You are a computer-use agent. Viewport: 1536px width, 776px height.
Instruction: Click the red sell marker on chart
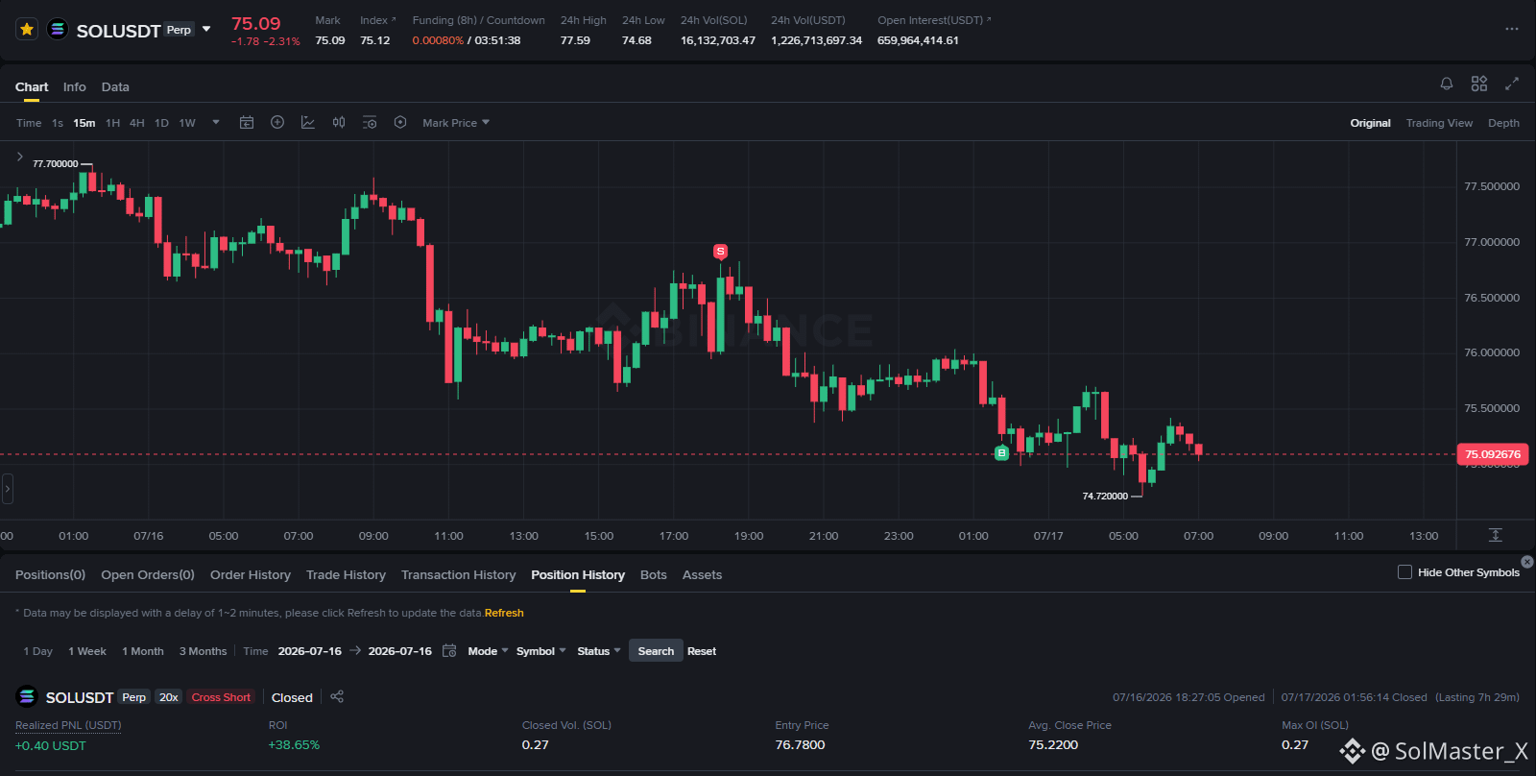[x=720, y=252]
